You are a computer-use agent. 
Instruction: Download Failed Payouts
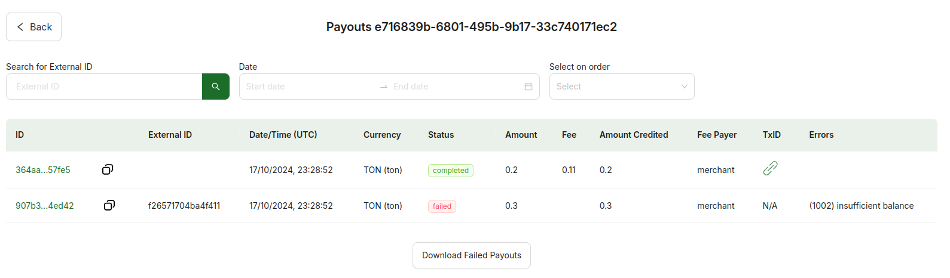point(472,255)
